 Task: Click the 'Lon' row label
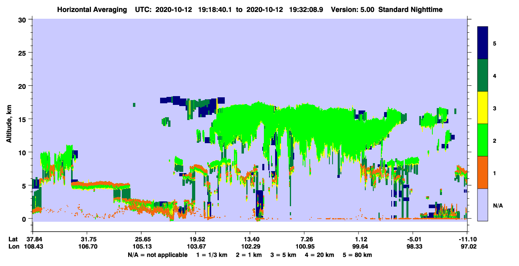click(x=14, y=247)
